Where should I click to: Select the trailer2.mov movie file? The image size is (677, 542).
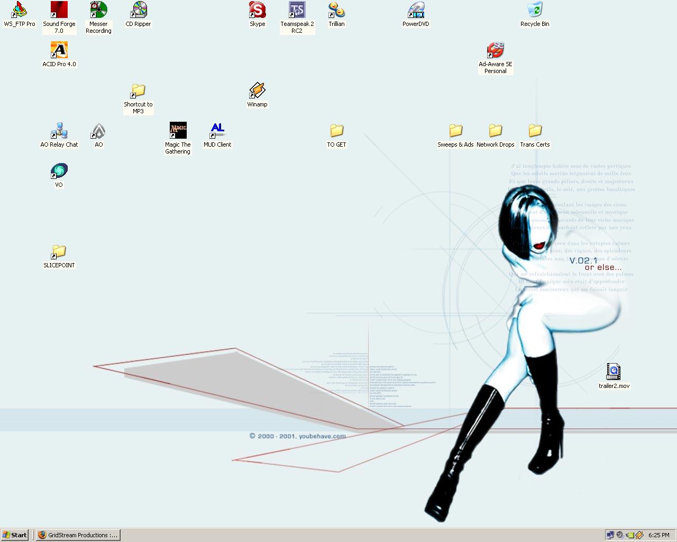pos(614,372)
